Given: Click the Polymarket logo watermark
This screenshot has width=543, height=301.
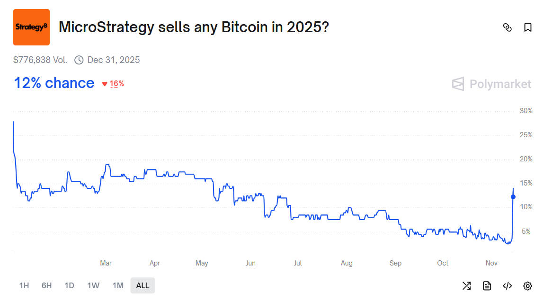Looking at the screenshot, I should click(x=491, y=84).
